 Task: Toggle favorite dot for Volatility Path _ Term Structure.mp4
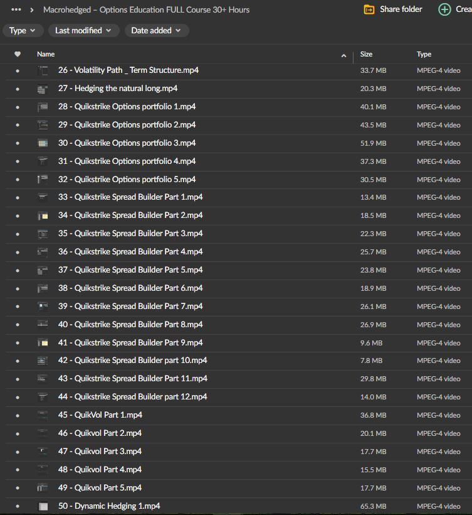tap(18, 71)
